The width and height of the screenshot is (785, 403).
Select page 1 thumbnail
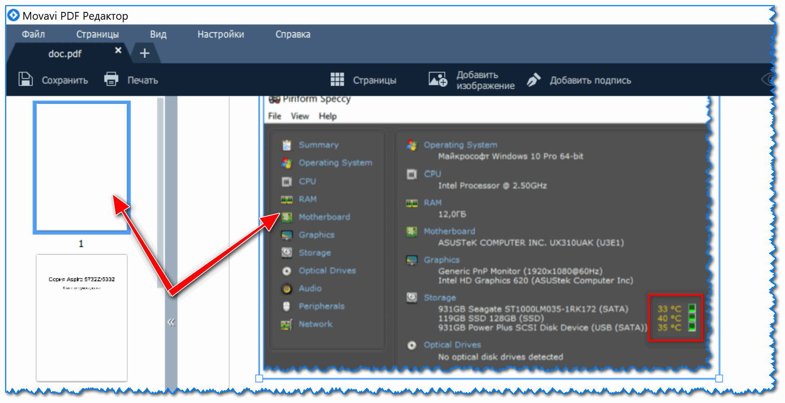81,167
